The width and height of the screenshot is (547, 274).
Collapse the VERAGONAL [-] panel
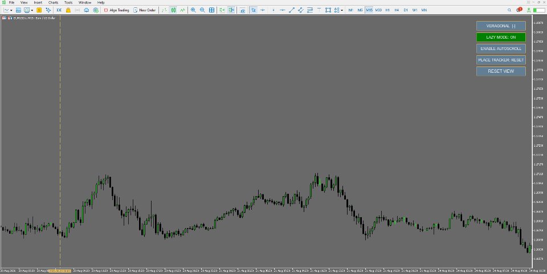tap(501, 26)
